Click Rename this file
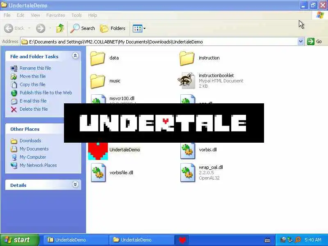Screen dimensions: 328x246 click(x=35, y=68)
